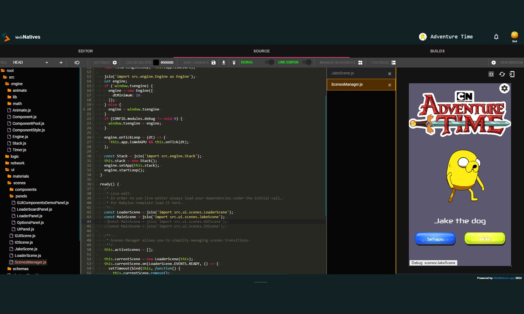Open the Color Helper black swatch
This screenshot has height=314, width=524.
point(156,62)
